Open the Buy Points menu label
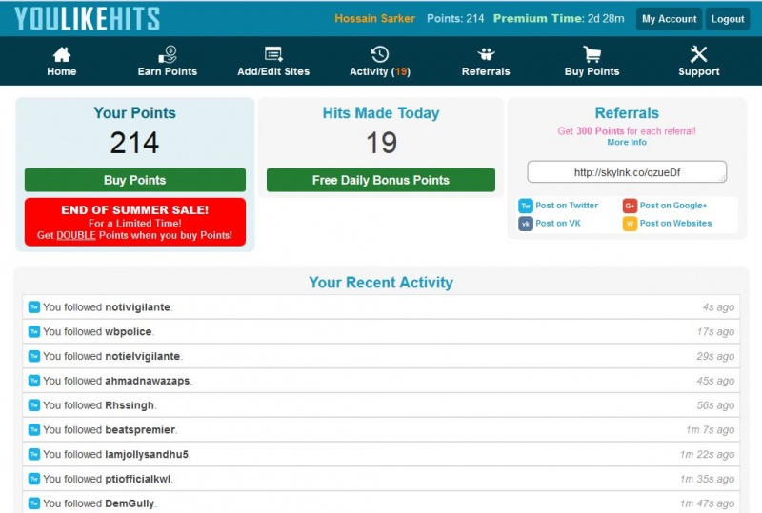 click(592, 71)
